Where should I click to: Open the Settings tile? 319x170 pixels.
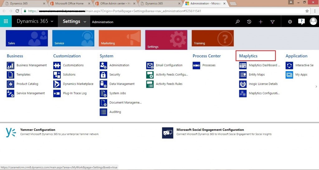(166, 40)
